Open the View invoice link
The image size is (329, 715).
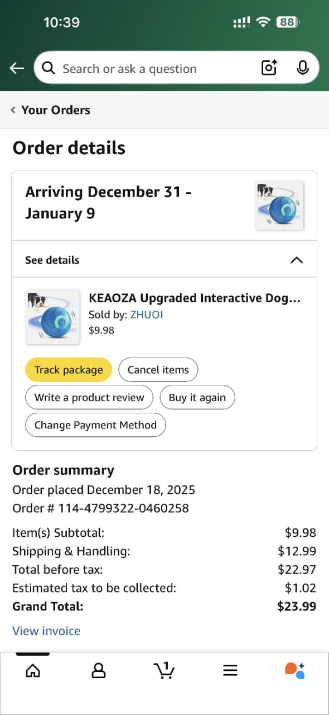pyautogui.click(x=46, y=631)
